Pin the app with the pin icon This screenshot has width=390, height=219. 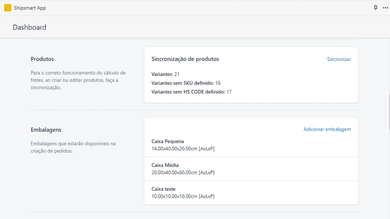[x=375, y=8]
